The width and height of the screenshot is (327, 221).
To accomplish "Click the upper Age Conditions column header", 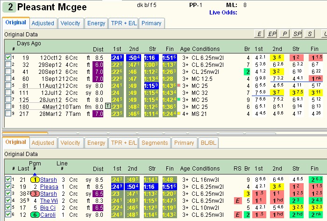I will click(x=200, y=49).
